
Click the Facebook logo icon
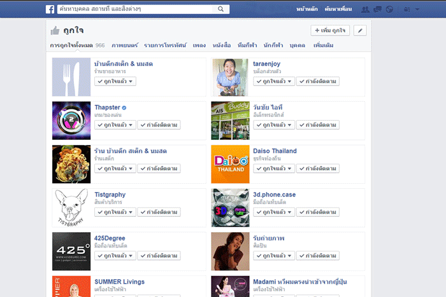[x=50, y=9]
